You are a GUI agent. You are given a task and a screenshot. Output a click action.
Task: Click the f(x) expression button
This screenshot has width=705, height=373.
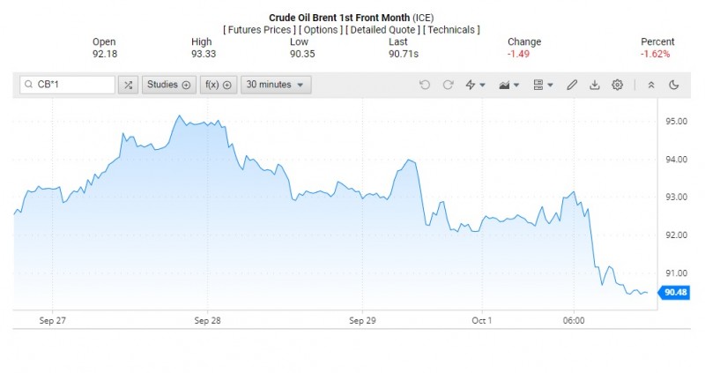pos(218,85)
